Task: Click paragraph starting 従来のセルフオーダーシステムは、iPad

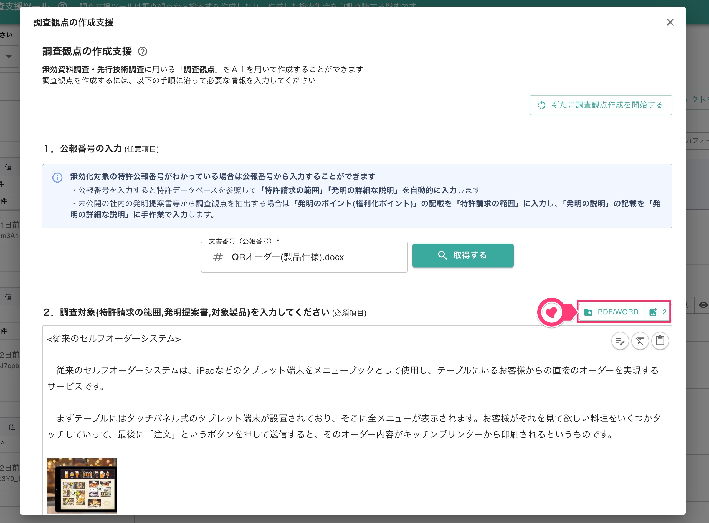Action: 353,378
